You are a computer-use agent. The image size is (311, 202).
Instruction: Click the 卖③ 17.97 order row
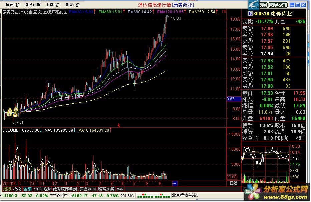tap(274, 41)
